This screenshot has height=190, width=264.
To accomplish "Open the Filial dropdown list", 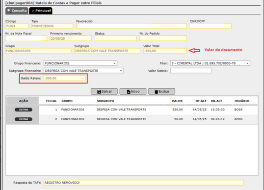I will [x=210, y=63].
